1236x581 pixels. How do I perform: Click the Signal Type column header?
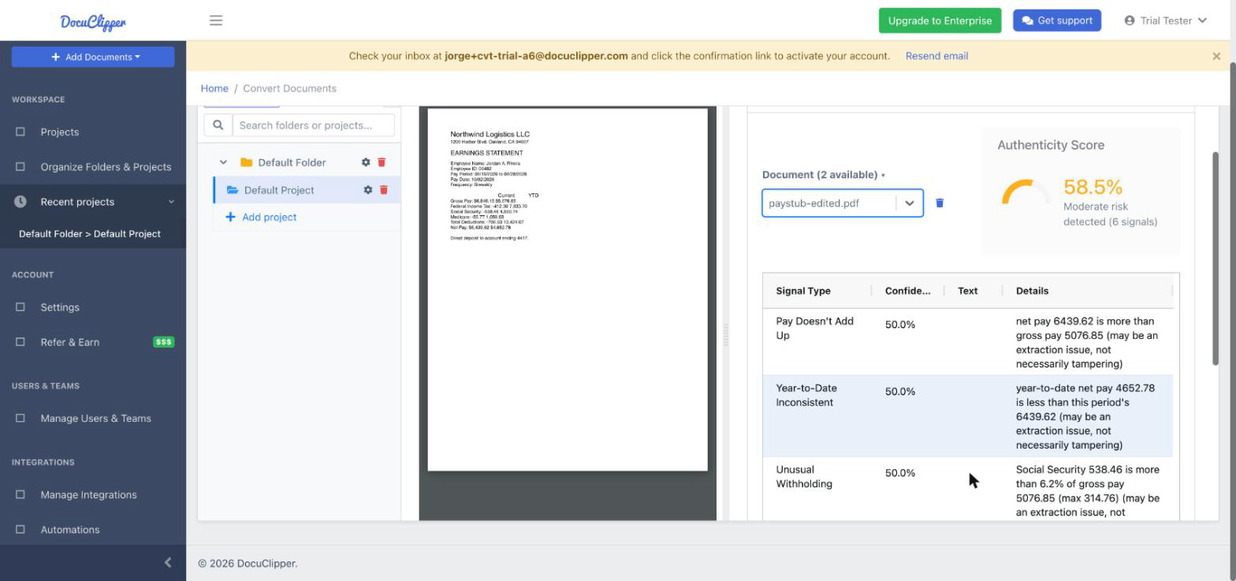(817, 291)
